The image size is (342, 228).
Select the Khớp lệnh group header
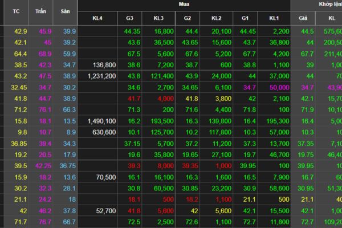pyautogui.click(x=319, y=4)
